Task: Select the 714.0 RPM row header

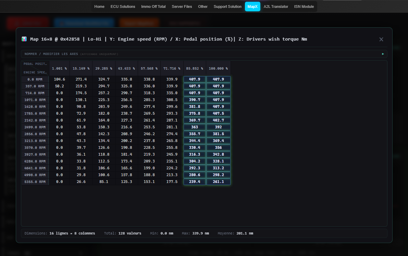Action: [x=35, y=93]
